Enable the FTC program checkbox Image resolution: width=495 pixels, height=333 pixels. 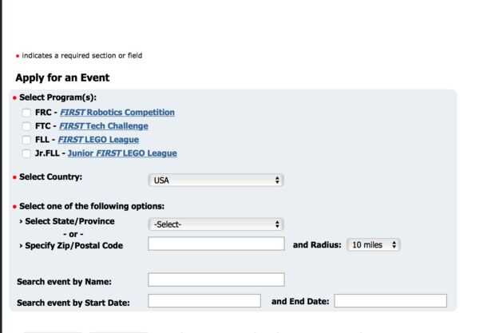[x=27, y=126]
